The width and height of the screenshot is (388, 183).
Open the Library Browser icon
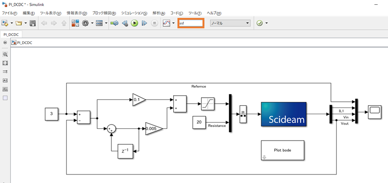[75, 23]
